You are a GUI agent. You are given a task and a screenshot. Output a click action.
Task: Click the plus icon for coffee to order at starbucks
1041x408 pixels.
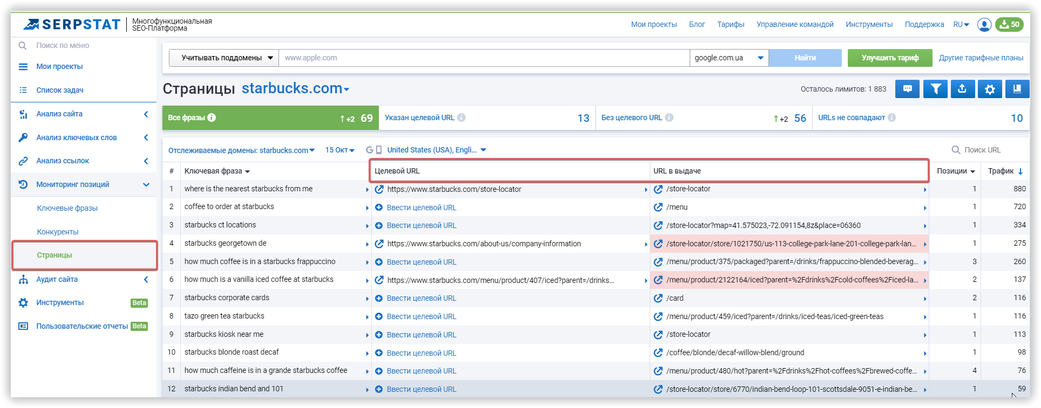pyautogui.click(x=379, y=208)
